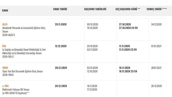
Task: Open the e-YDS exam link
Action: pos(5,86)
